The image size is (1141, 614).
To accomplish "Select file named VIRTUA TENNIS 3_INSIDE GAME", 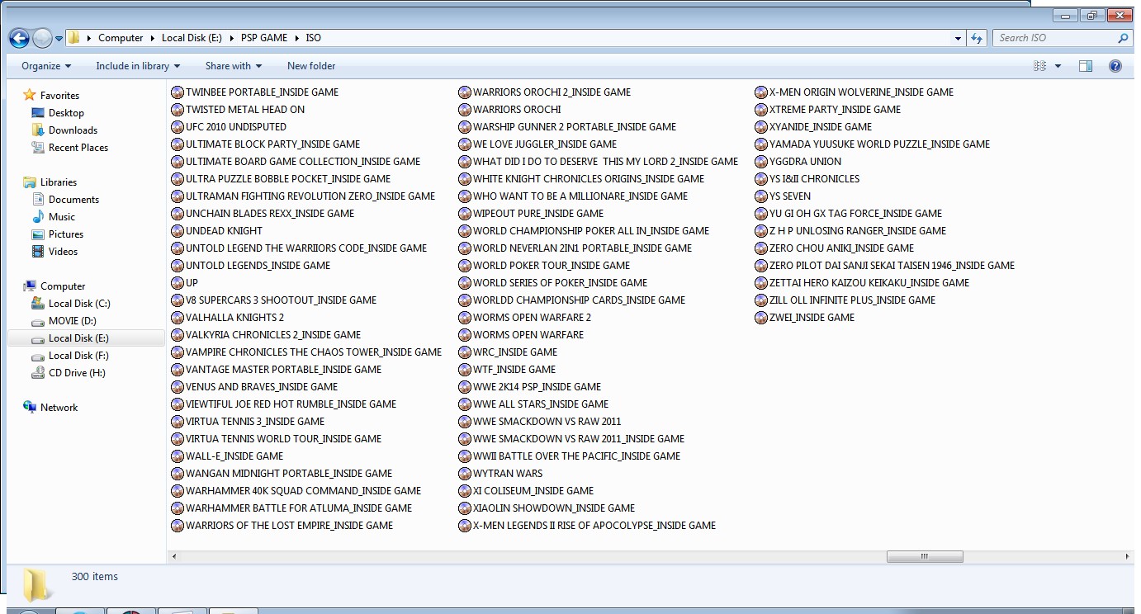I will pyautogui.click(x=255, y=422).
